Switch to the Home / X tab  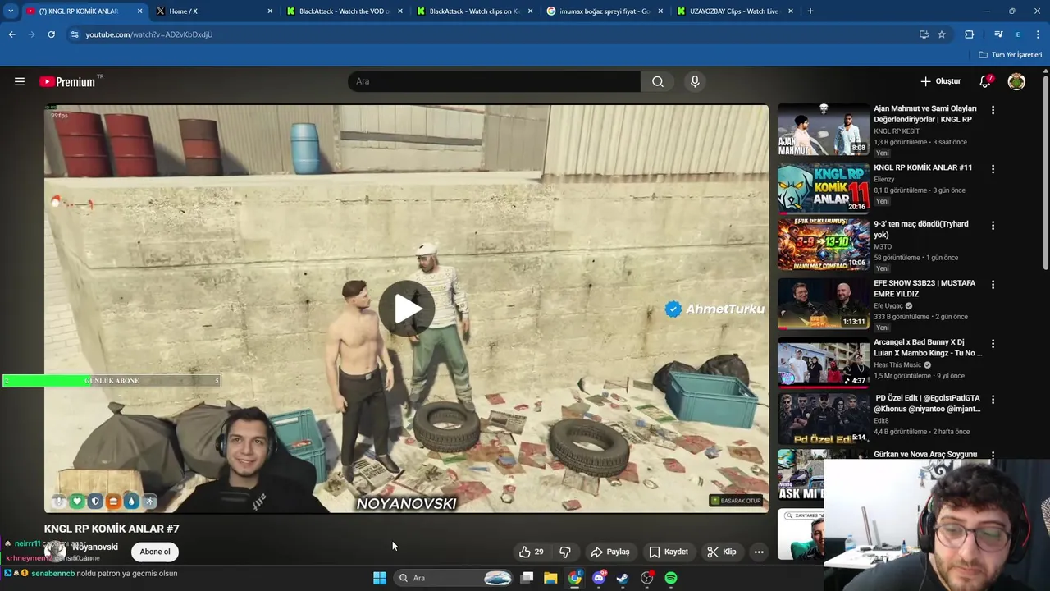click(x=213, y=11)
